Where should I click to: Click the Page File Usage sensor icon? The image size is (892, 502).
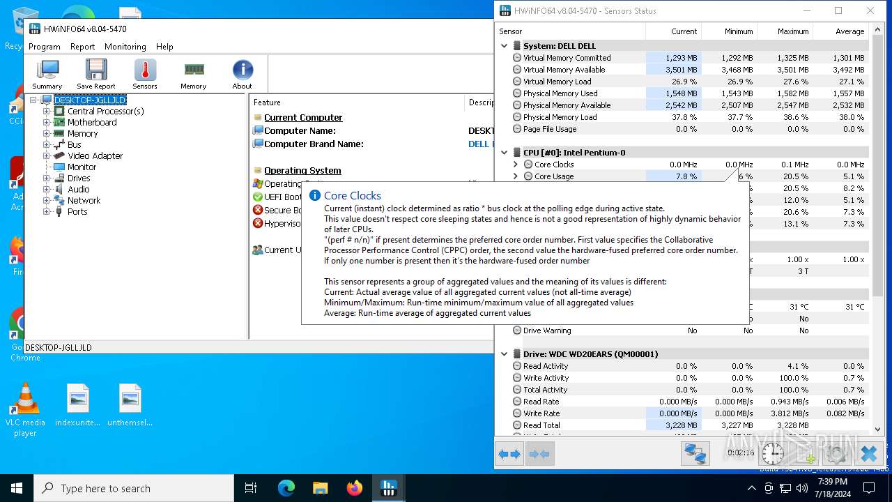coord(517,129)
